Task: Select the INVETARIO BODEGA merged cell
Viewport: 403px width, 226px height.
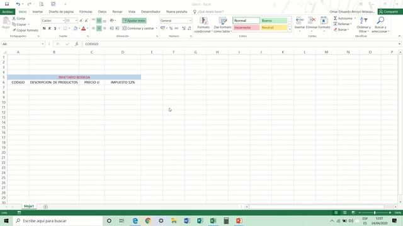Action: click(x=74, y=77)
